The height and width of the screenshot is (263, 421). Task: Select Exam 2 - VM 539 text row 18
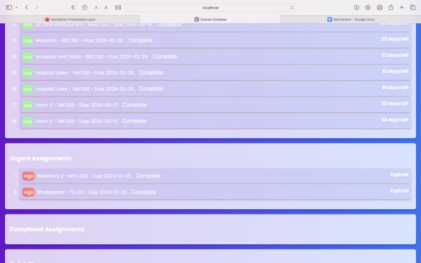coord(76,121)
